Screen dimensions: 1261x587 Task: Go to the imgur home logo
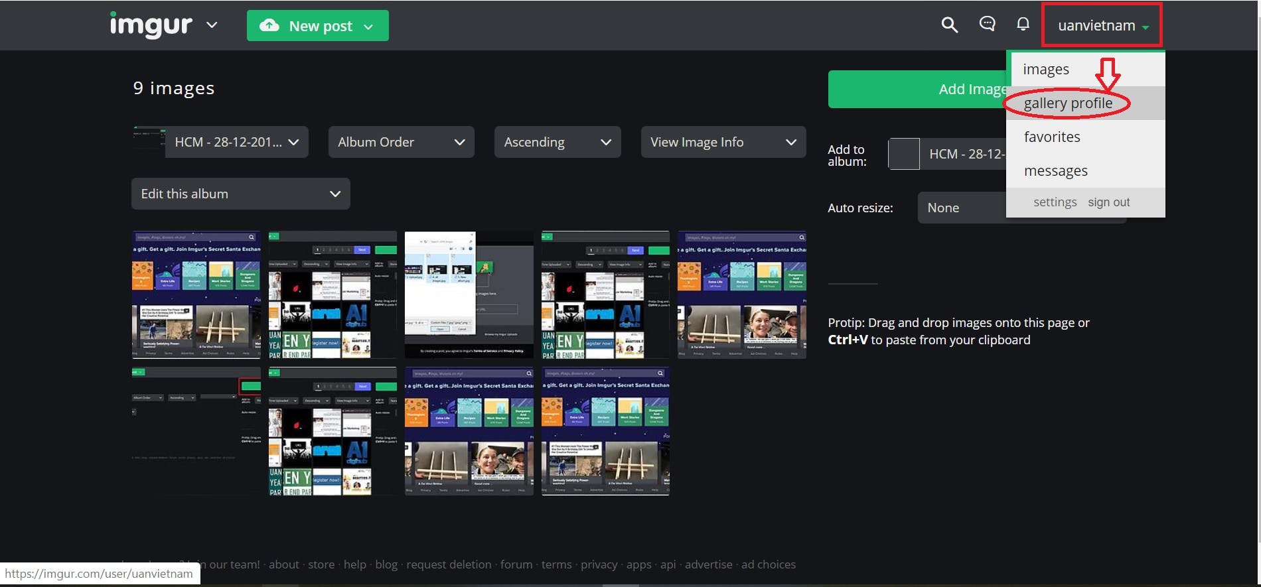[x=151, y=25]
